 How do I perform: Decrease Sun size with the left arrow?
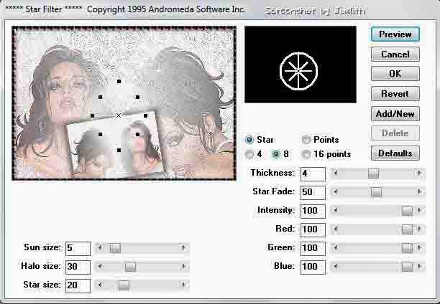[x=100, y=248]
